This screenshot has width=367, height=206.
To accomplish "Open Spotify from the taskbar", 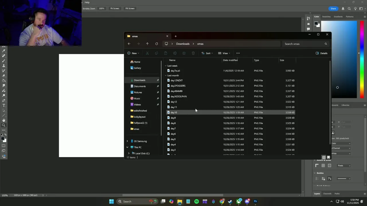I will point(196,201).
